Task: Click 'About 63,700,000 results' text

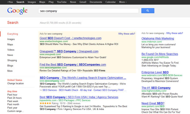Action: click(x=60, y=23)
